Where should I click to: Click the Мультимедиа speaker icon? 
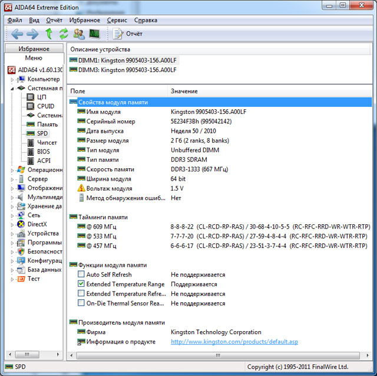pos(21,197)
